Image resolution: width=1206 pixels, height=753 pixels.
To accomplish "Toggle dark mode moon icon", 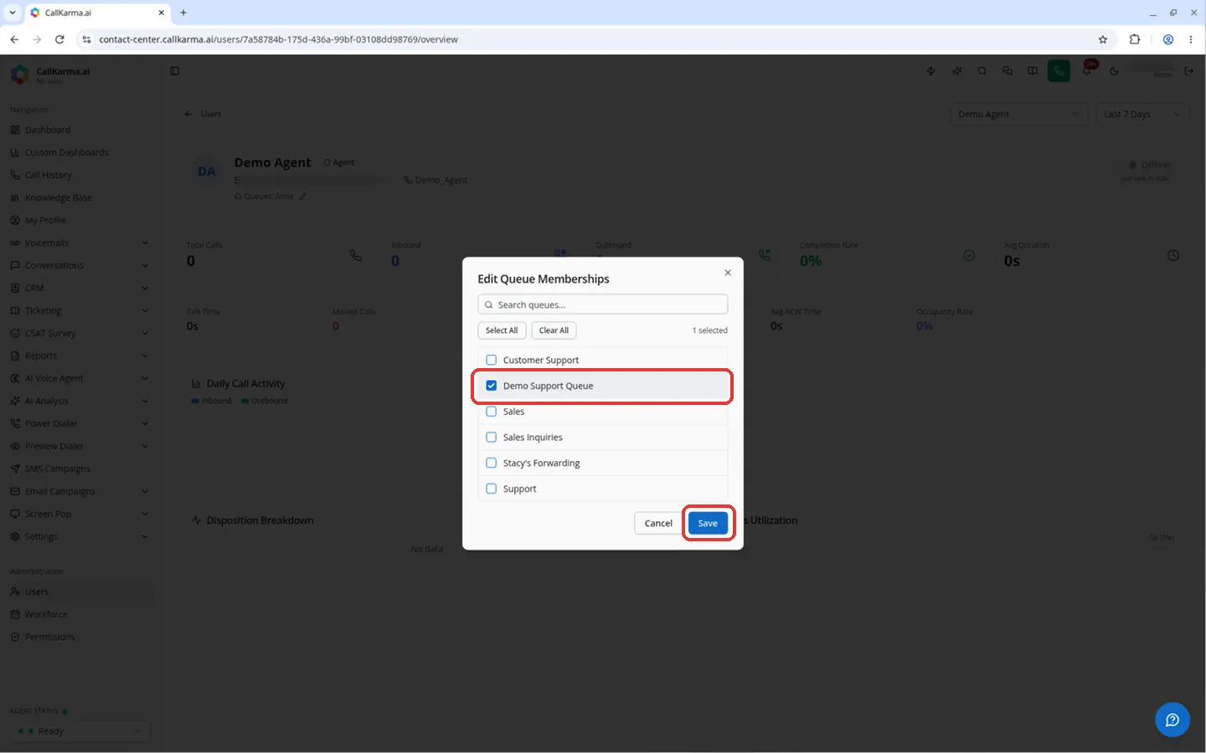I will click(1114, 71).
